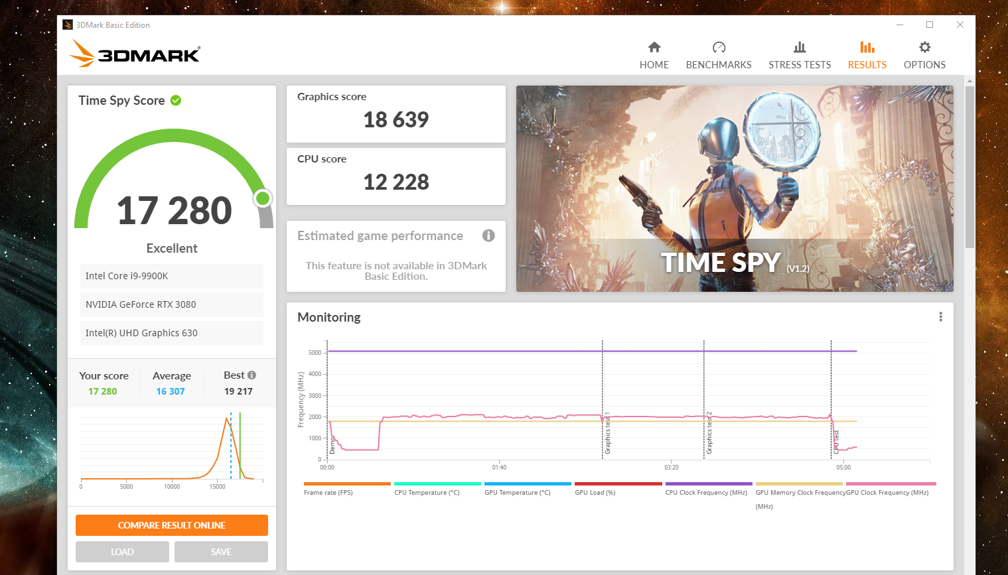Toggle GPU Temperature legend swatch
This screenshot has width=1008, height=575.
click(528, 484)
